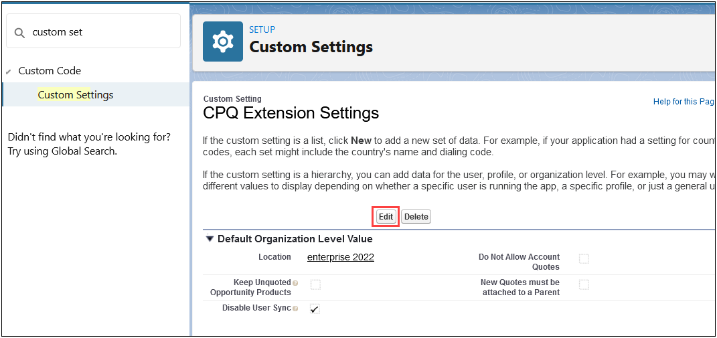Collapse the Default Organization Level Value triangle
The width and height of the screenshot is (717, 338).
click(x=210, y=239)
